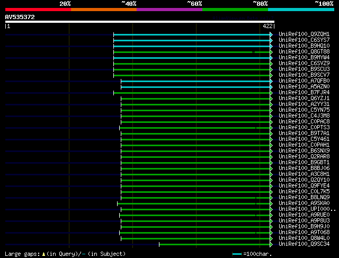The image size is (339, 258).
Task: Follow the UniRef100_Q8W4L0 hit link
Action: (x=304, y=238)
